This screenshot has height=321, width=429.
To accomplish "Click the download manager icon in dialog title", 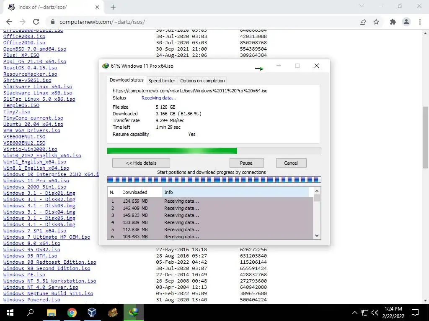I will point(105,66).
